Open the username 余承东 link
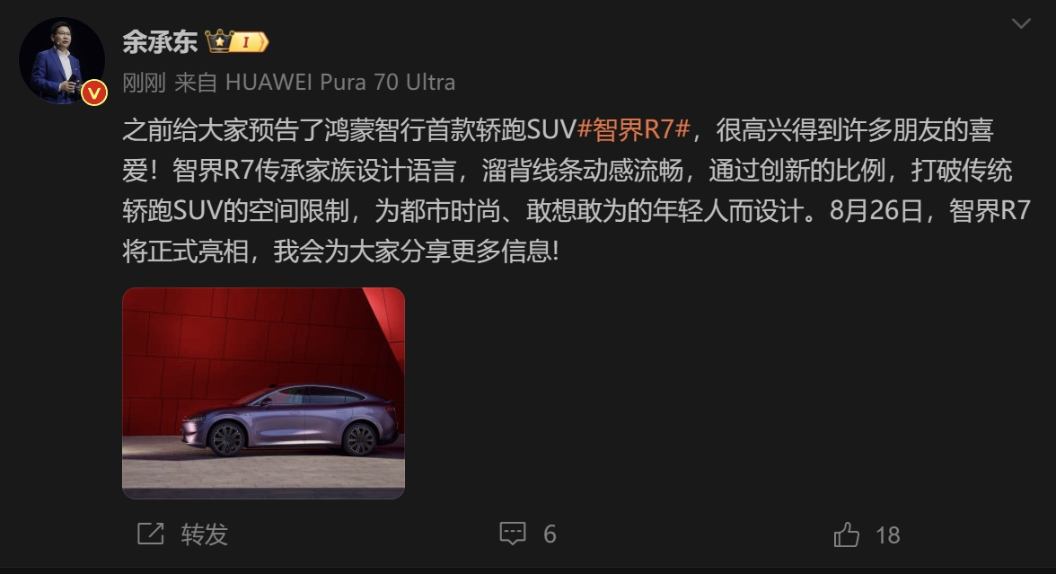This screenshot has height=574, width=1056. click(160, 41)
